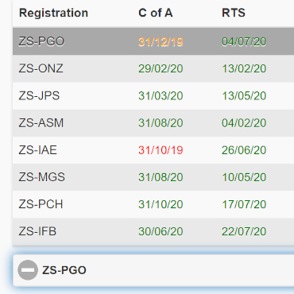
Task: Select the ZS-MGS registration row
Action: pyautogui.click(x=153, y=177)
